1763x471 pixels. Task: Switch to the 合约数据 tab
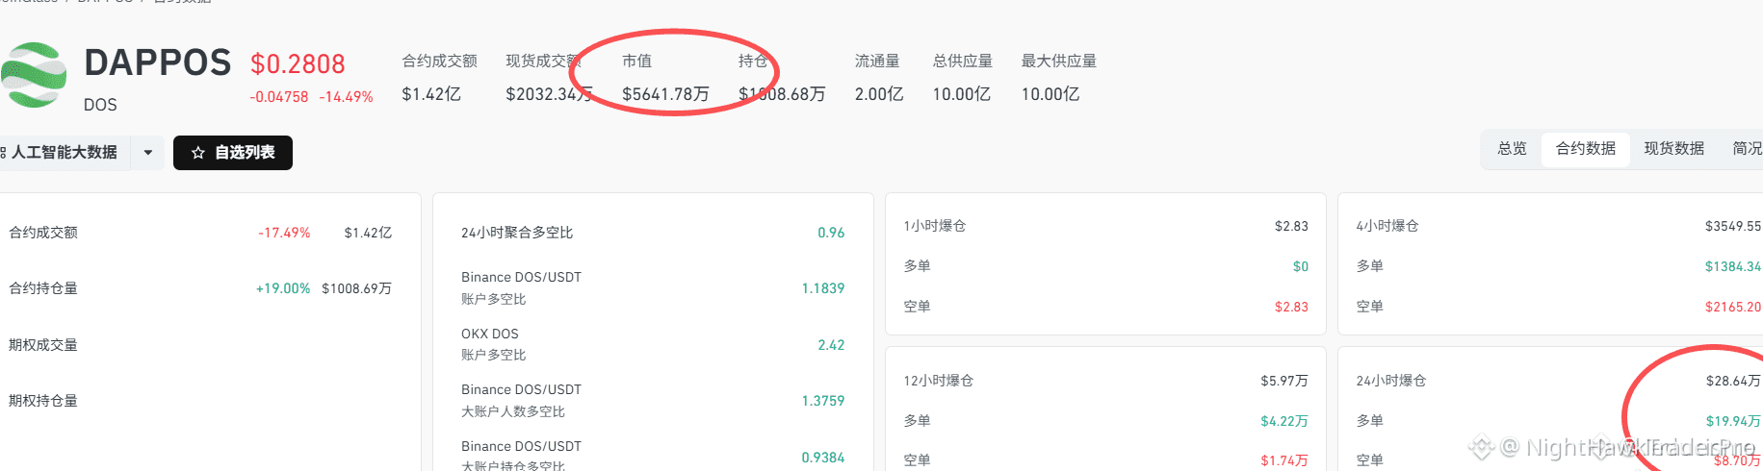1586,149
